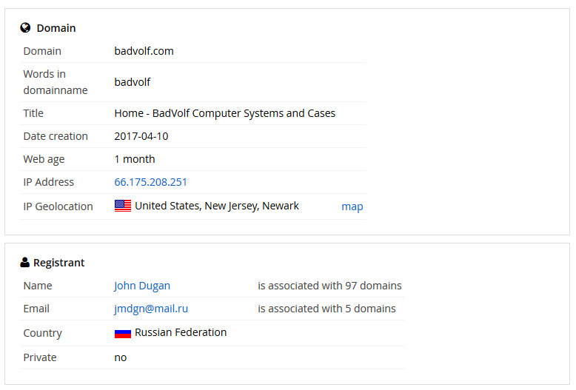
Task: Open the map link for IP geolocation
Action: coord(352,206)
